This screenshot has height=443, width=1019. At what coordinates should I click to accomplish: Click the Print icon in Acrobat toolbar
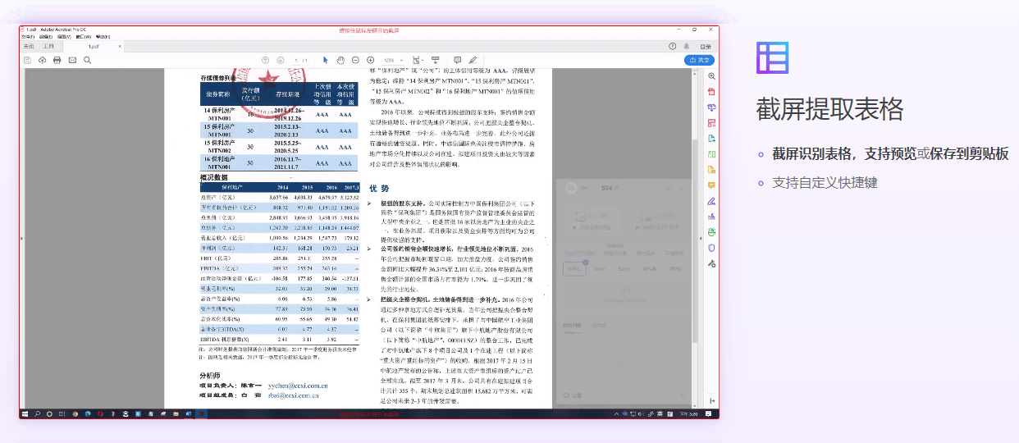coord(57,60)
